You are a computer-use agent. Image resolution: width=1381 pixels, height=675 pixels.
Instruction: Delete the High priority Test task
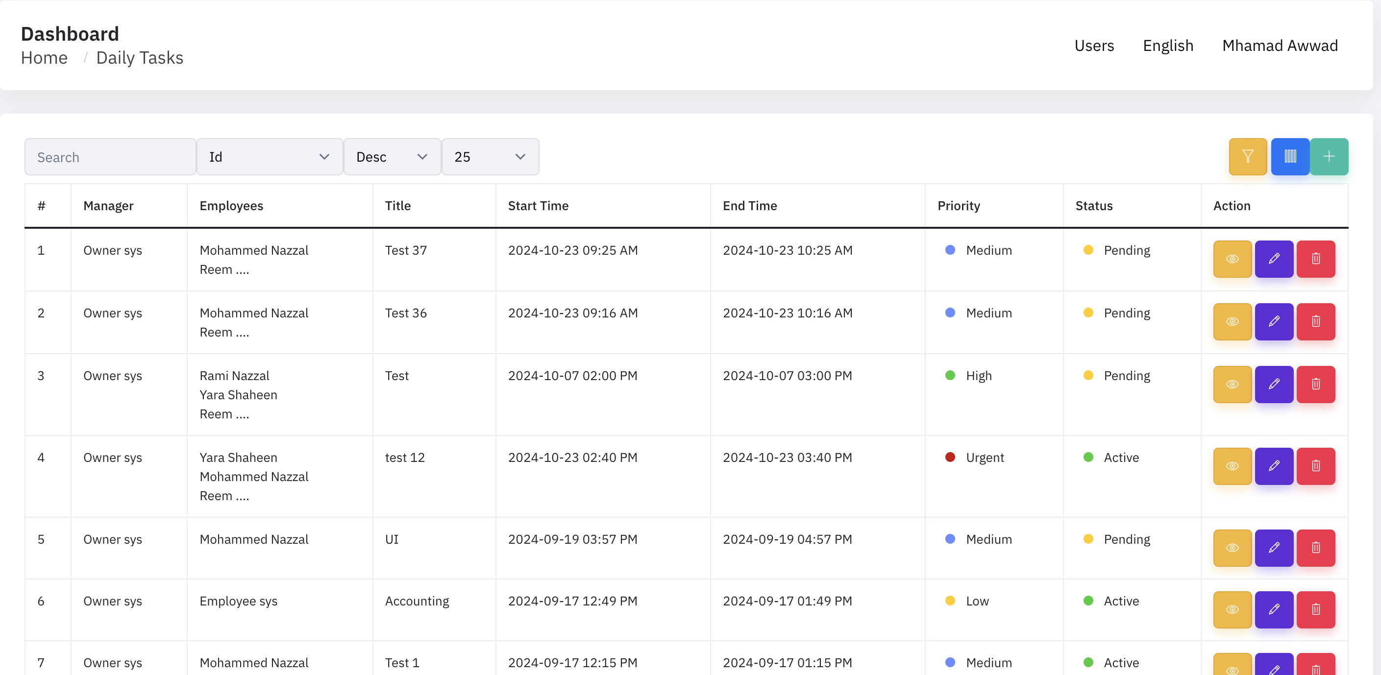1316,384
